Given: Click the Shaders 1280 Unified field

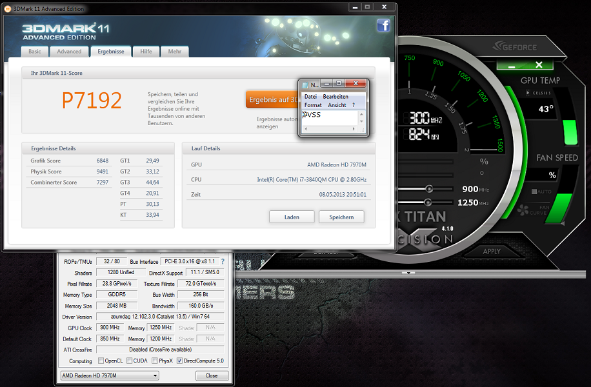Looking at the screenshot, I should (x=121, y=272).
